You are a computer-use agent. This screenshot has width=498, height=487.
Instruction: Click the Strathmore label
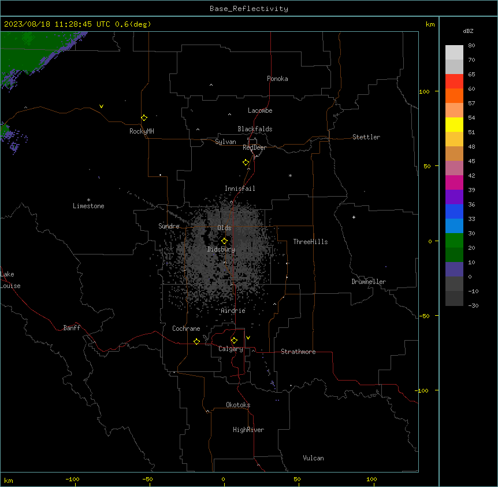pyautogui.click(x=298, y=352)
